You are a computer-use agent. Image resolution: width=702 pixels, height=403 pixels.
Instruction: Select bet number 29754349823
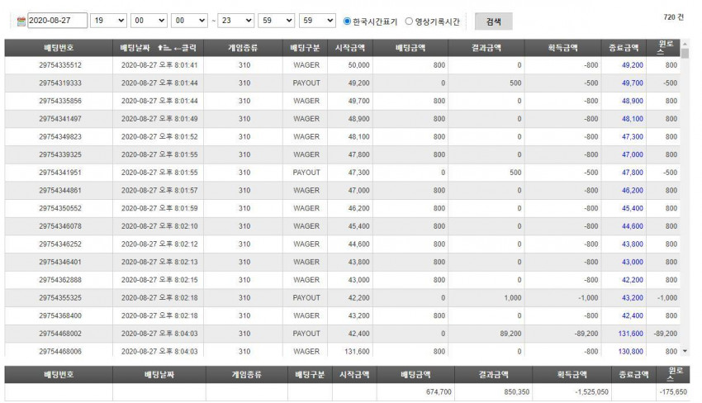[60, 136]
